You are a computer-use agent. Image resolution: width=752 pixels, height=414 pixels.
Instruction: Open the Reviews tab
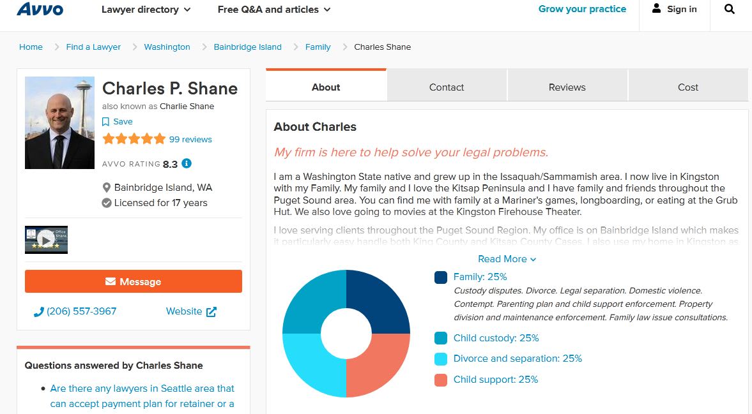pyautogui.click(x=567, y=87)
